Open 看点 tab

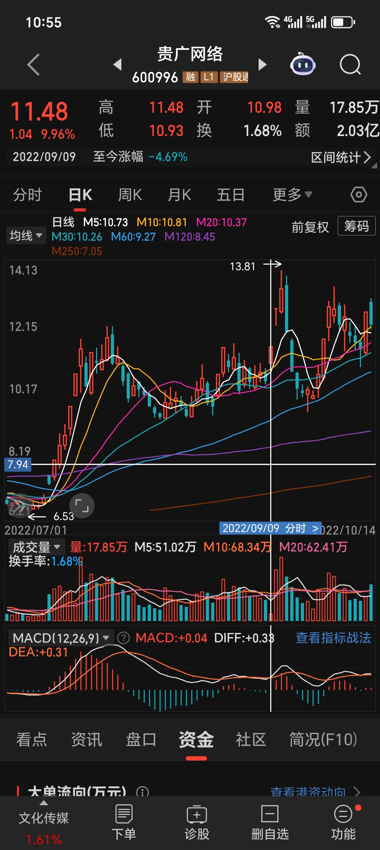[32, 739]
